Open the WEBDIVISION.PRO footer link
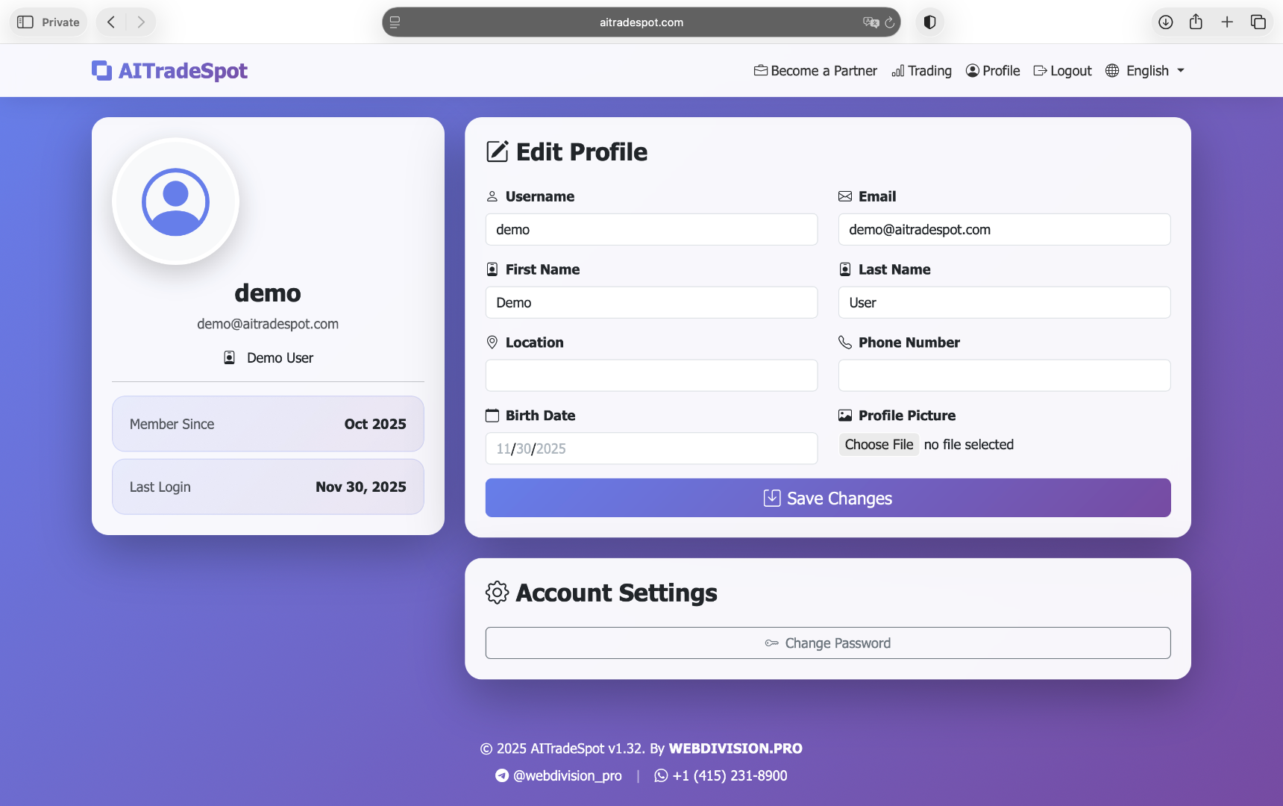 [735, 749]
